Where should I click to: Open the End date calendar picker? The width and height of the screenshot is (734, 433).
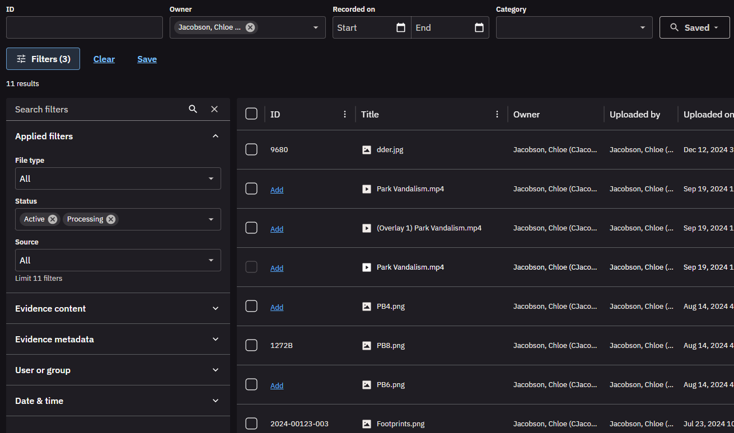(x=479, y=27)
